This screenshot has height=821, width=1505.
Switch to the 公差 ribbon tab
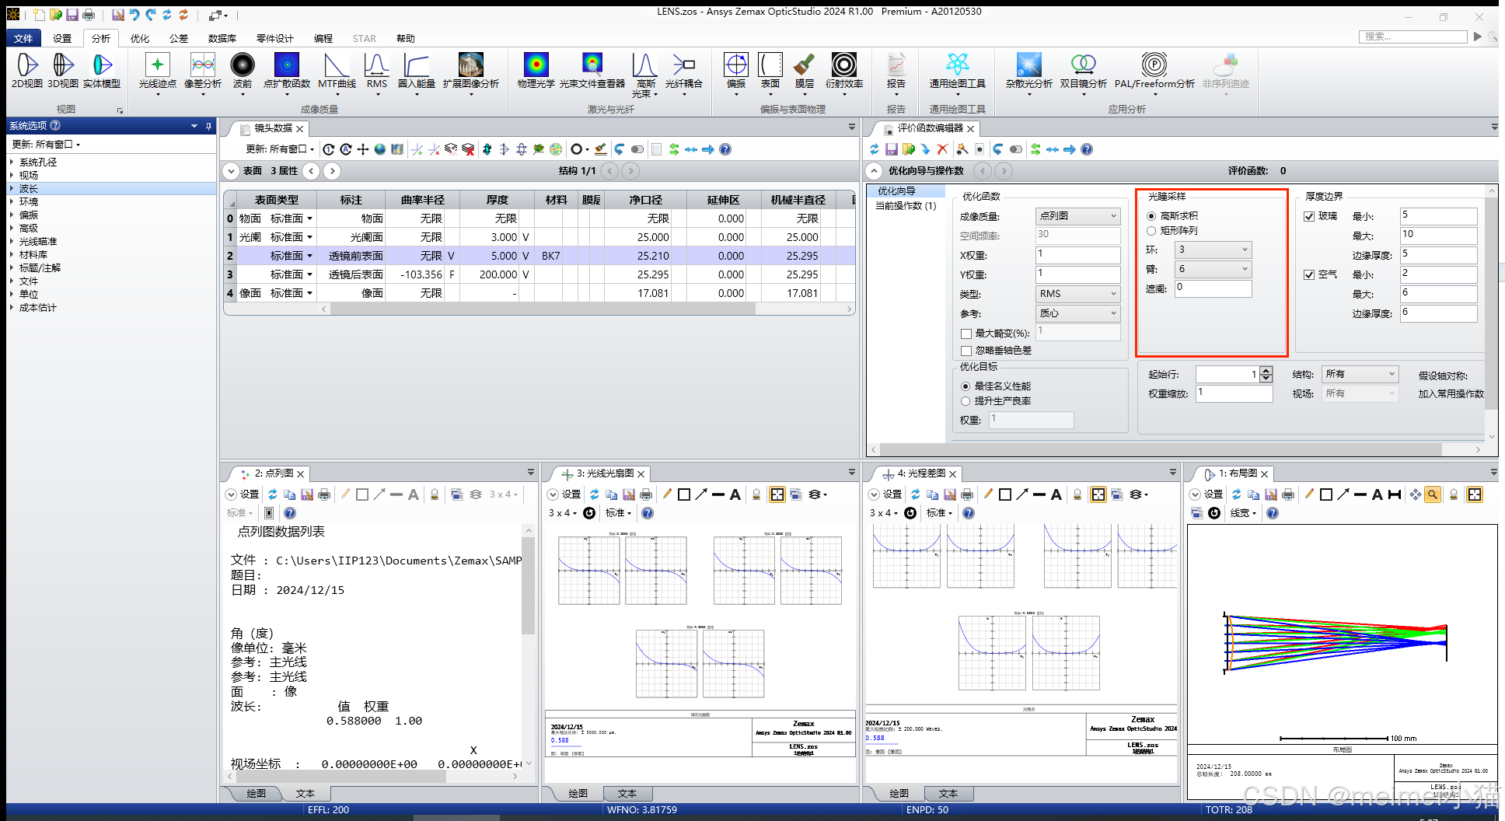pyautogui.click(x=179, y=38)
